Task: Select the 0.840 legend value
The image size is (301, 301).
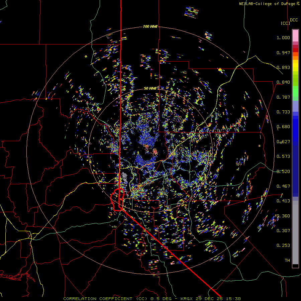Action: click(x=283, y=82)
